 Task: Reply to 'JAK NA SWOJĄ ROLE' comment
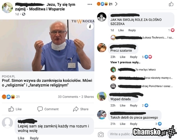(x=132, y=30)
